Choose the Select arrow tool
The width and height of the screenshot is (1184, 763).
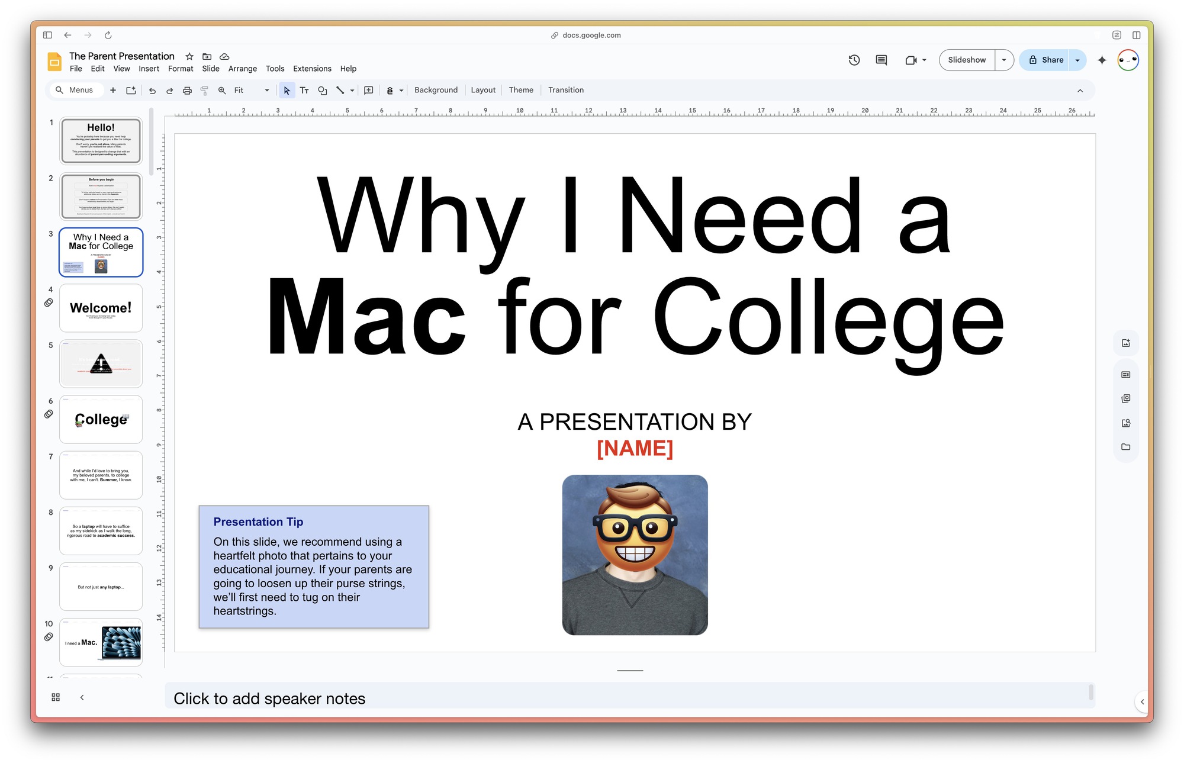pos(287,91)
